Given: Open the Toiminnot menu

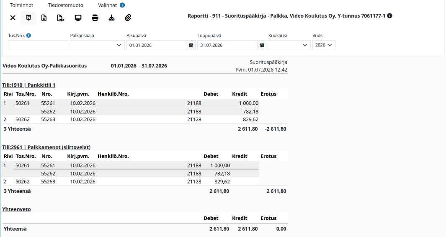Looking at the screenshot, I should coord(22,5).
